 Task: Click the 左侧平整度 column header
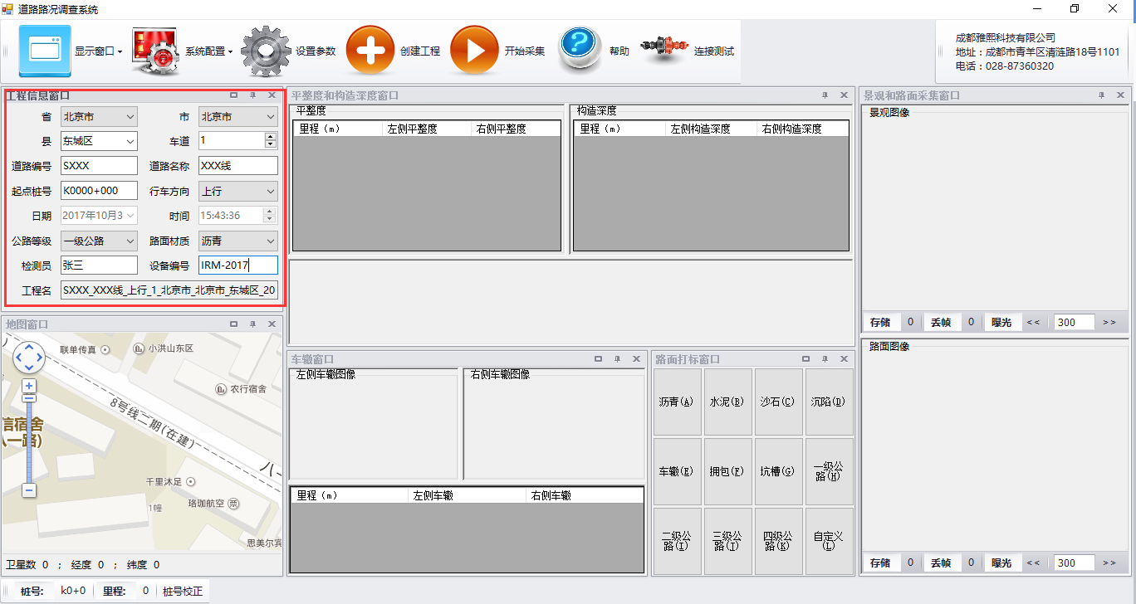427,129
